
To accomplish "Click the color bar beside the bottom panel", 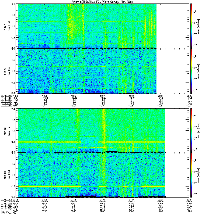I will pyautogui.click(x=191, y=175).
